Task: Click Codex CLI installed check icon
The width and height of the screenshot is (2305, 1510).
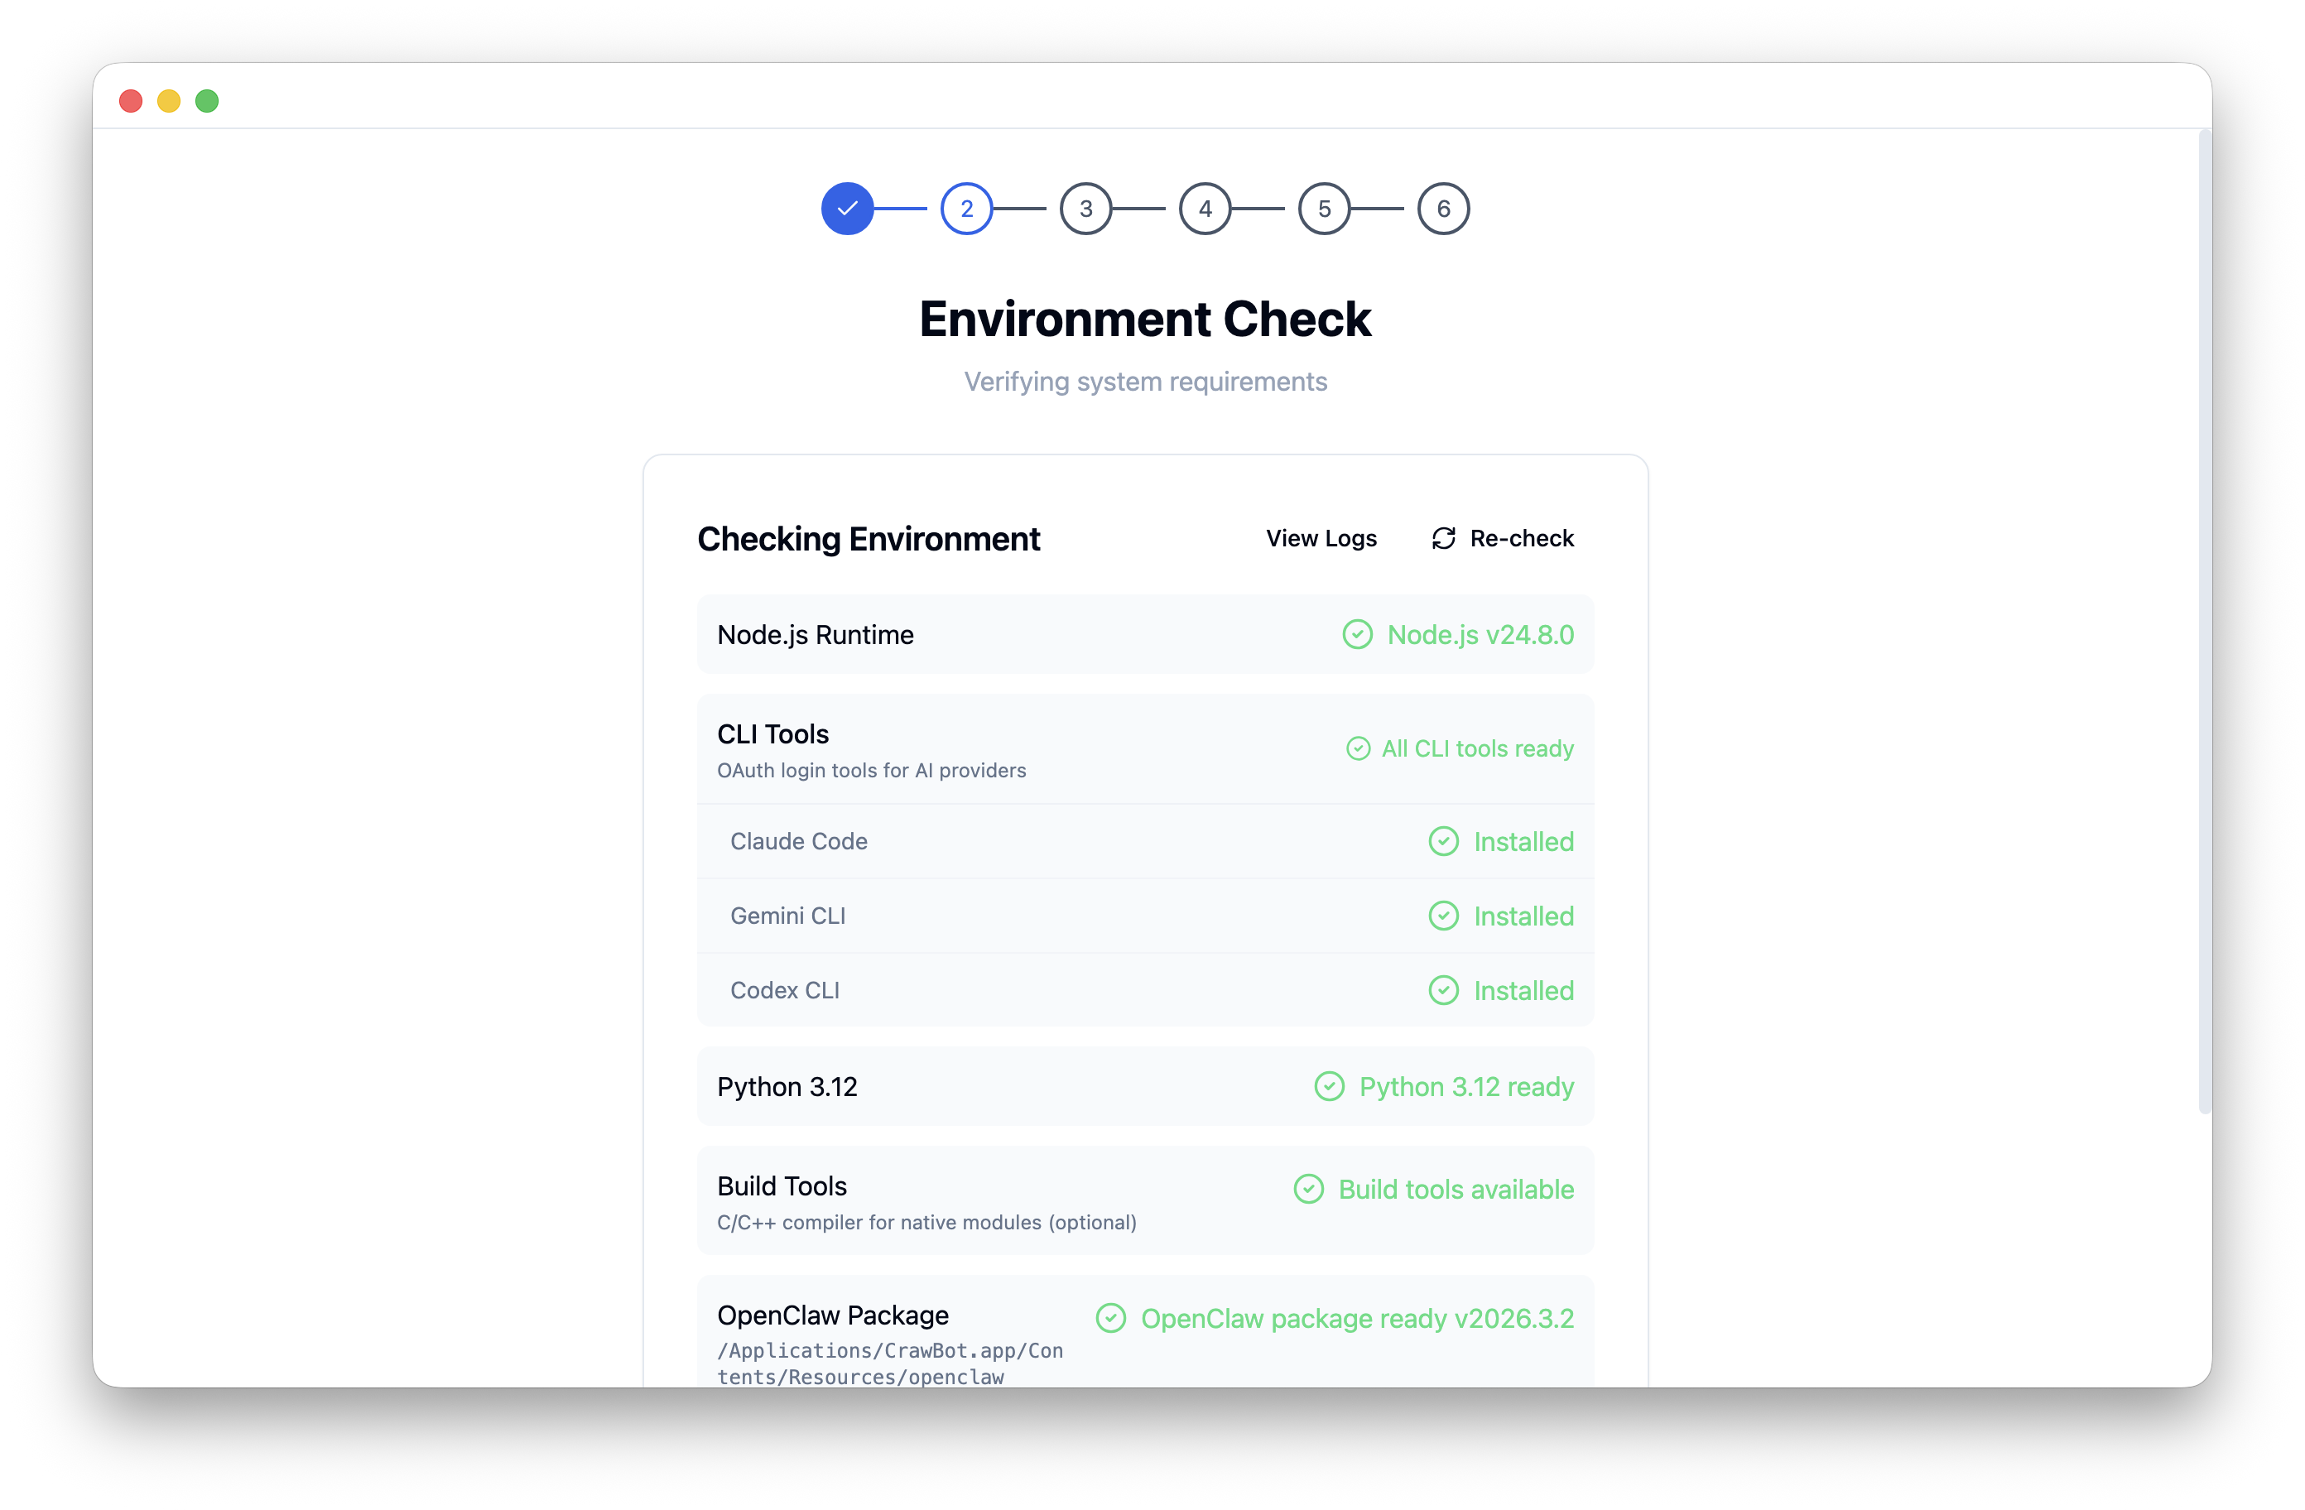Action: 1443,990
